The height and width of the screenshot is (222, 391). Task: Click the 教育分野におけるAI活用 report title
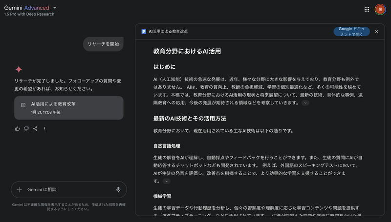point(187,51)
